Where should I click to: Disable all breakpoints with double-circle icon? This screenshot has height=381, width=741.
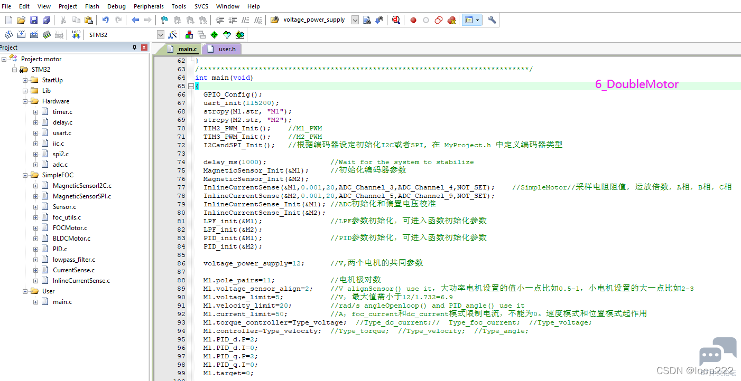pos(439,20)
